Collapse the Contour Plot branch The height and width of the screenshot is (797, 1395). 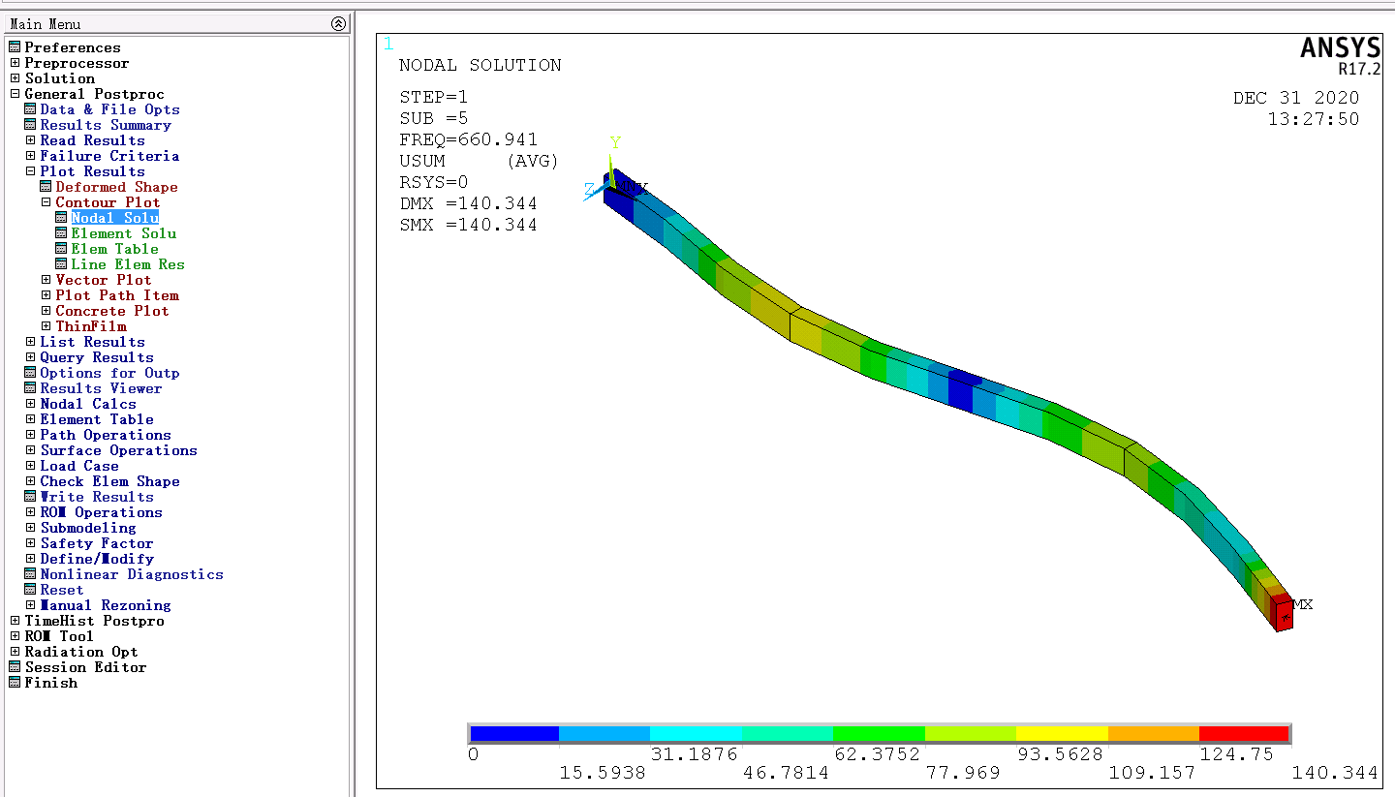(47, 201)
